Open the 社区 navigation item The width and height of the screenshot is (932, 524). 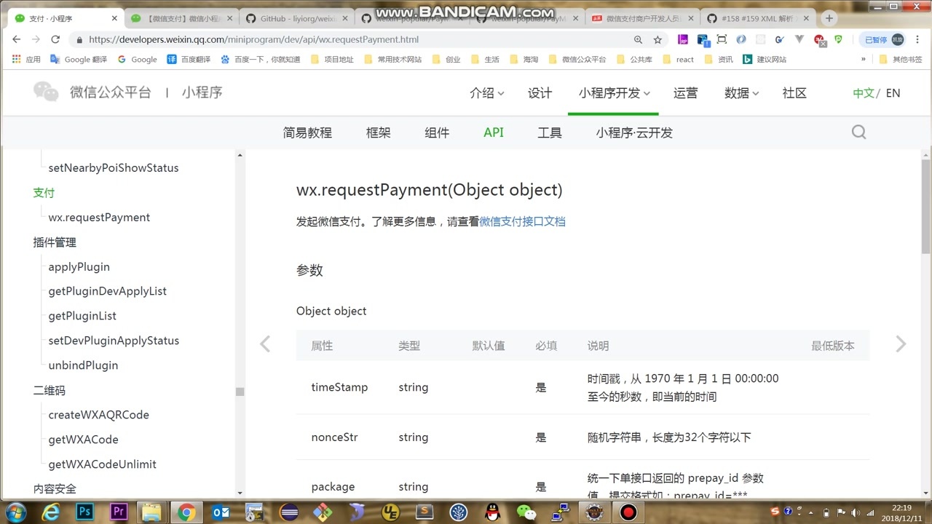point(794,92)
